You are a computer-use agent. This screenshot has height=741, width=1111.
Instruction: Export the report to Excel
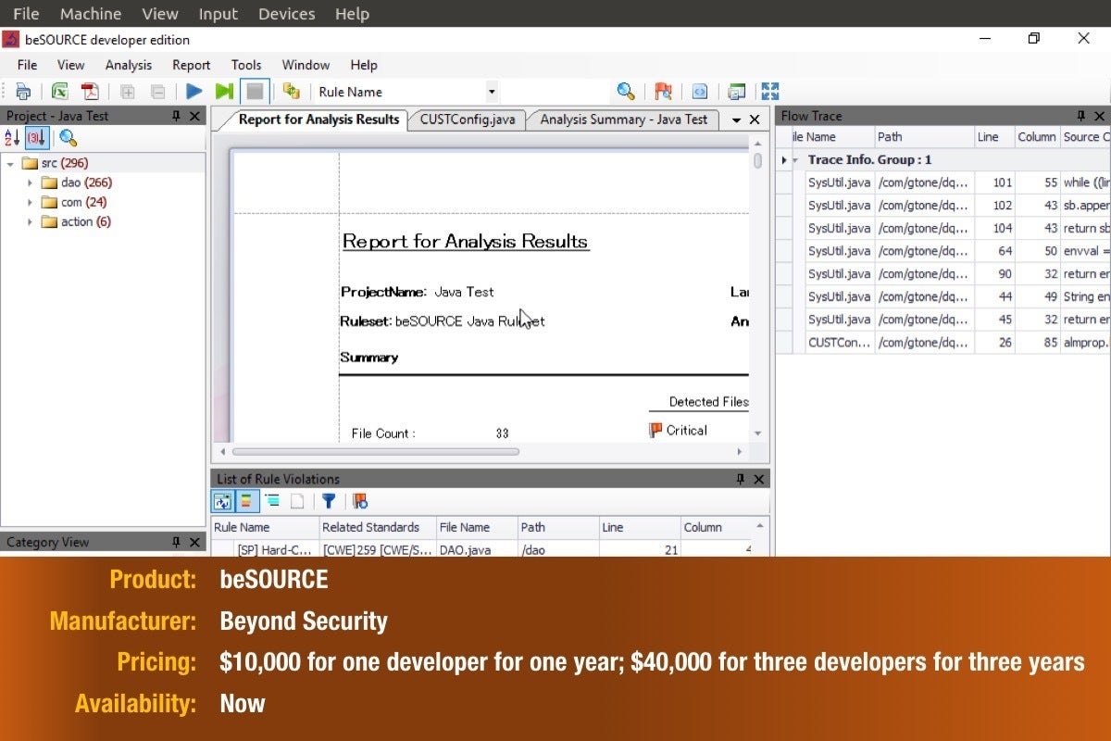pyautogui.click(x=60, y=92)
